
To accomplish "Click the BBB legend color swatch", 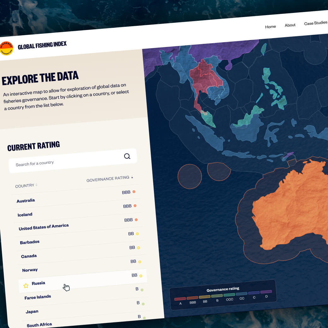I will tap(192, 298).
